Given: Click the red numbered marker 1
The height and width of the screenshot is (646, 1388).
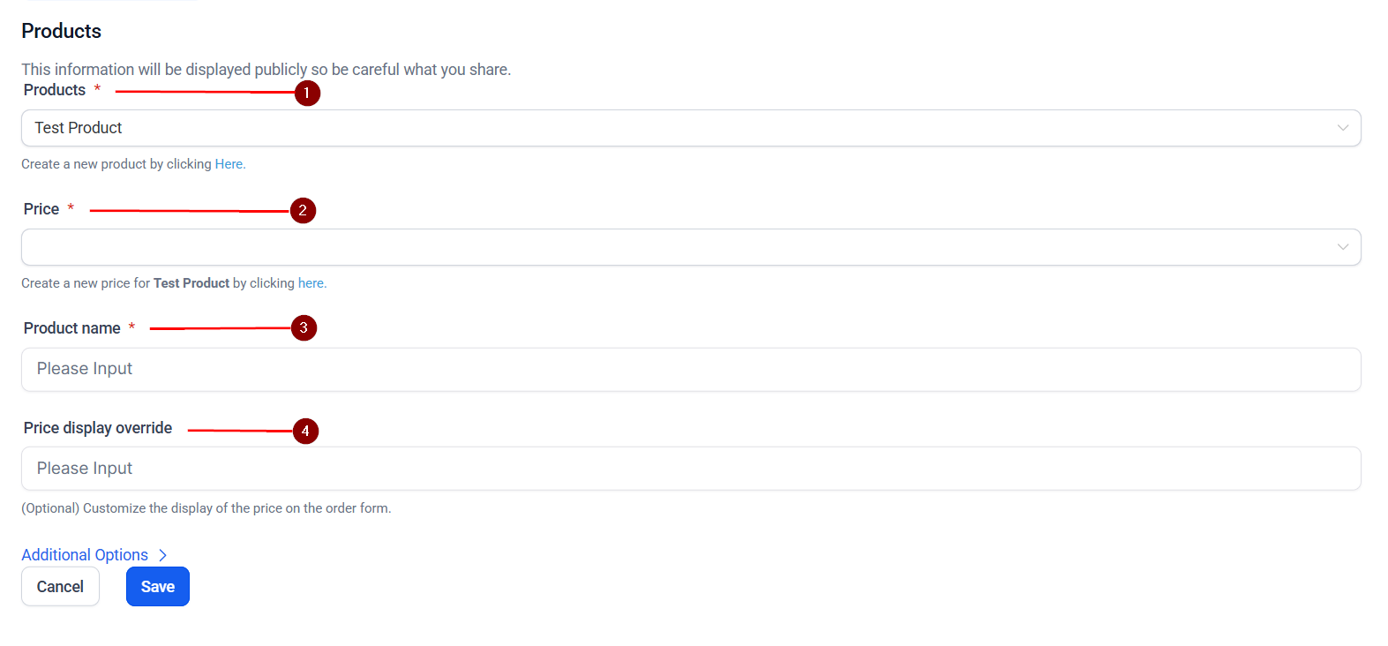Looking at the screenshot, I should point(307,93).
